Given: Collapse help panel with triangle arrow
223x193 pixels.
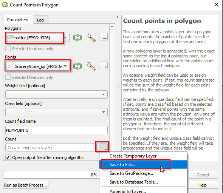Looking at the screenshot, I should point(118,17).
